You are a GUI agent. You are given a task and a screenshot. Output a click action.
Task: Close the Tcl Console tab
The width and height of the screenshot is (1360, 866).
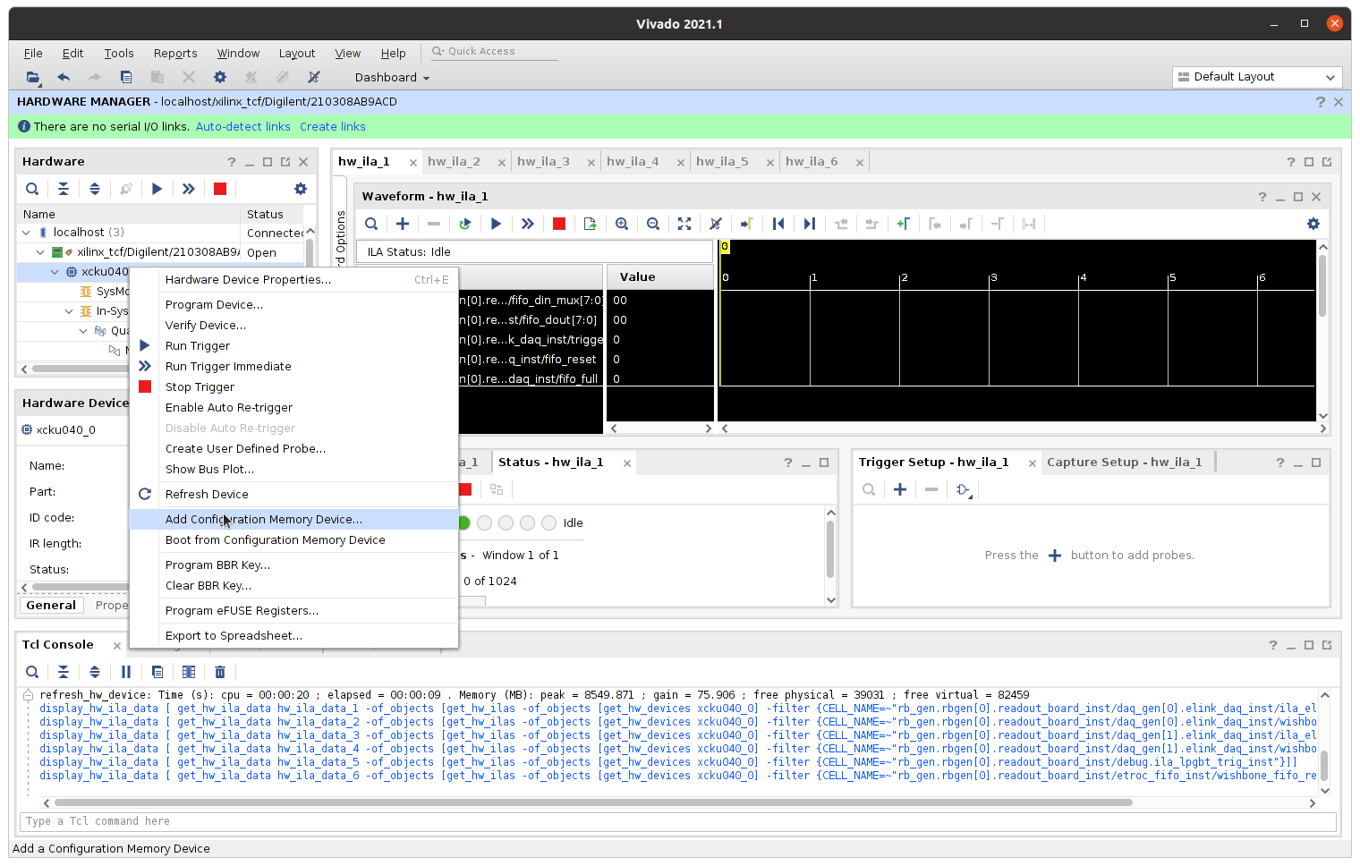tap(116, 646)
